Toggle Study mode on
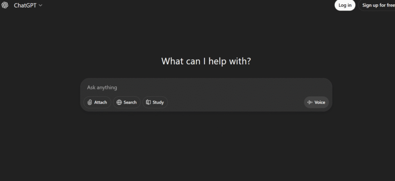The width and height of the screenshot is (395, 181). coord(155,102)
